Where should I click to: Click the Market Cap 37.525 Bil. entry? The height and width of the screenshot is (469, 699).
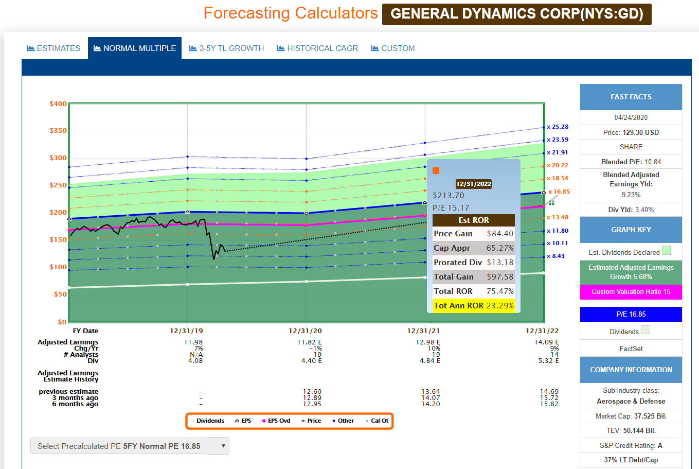tap(631, 416)
